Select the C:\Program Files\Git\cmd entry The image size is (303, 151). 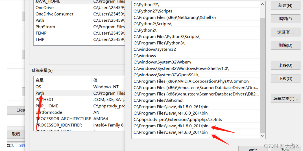pos(158,100)
